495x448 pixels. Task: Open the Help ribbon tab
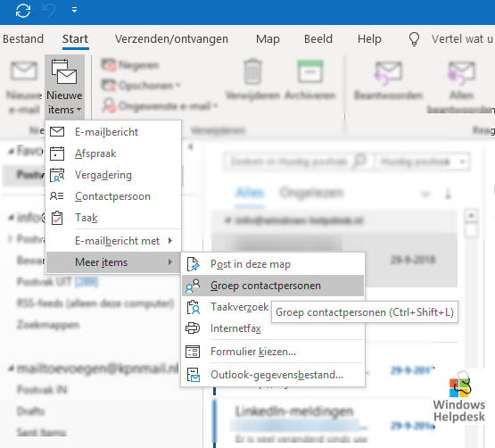coord(369,39)
